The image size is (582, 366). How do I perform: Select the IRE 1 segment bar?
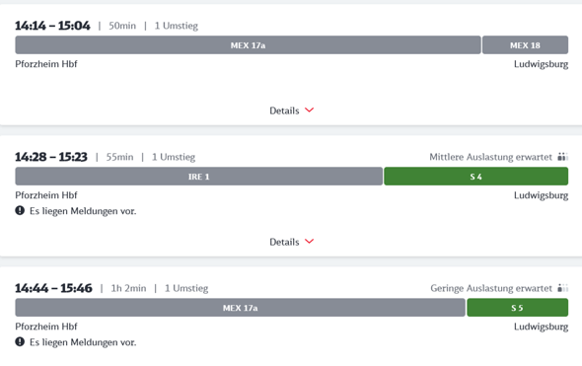[199, 177]
